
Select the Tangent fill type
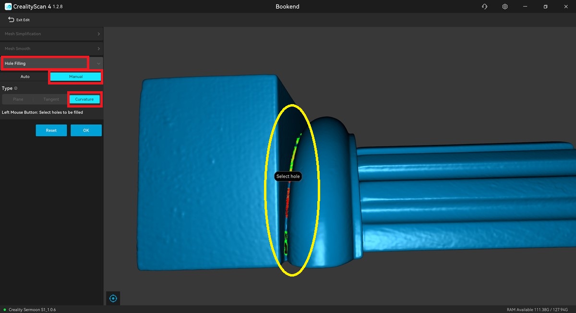tap(51, 99)
